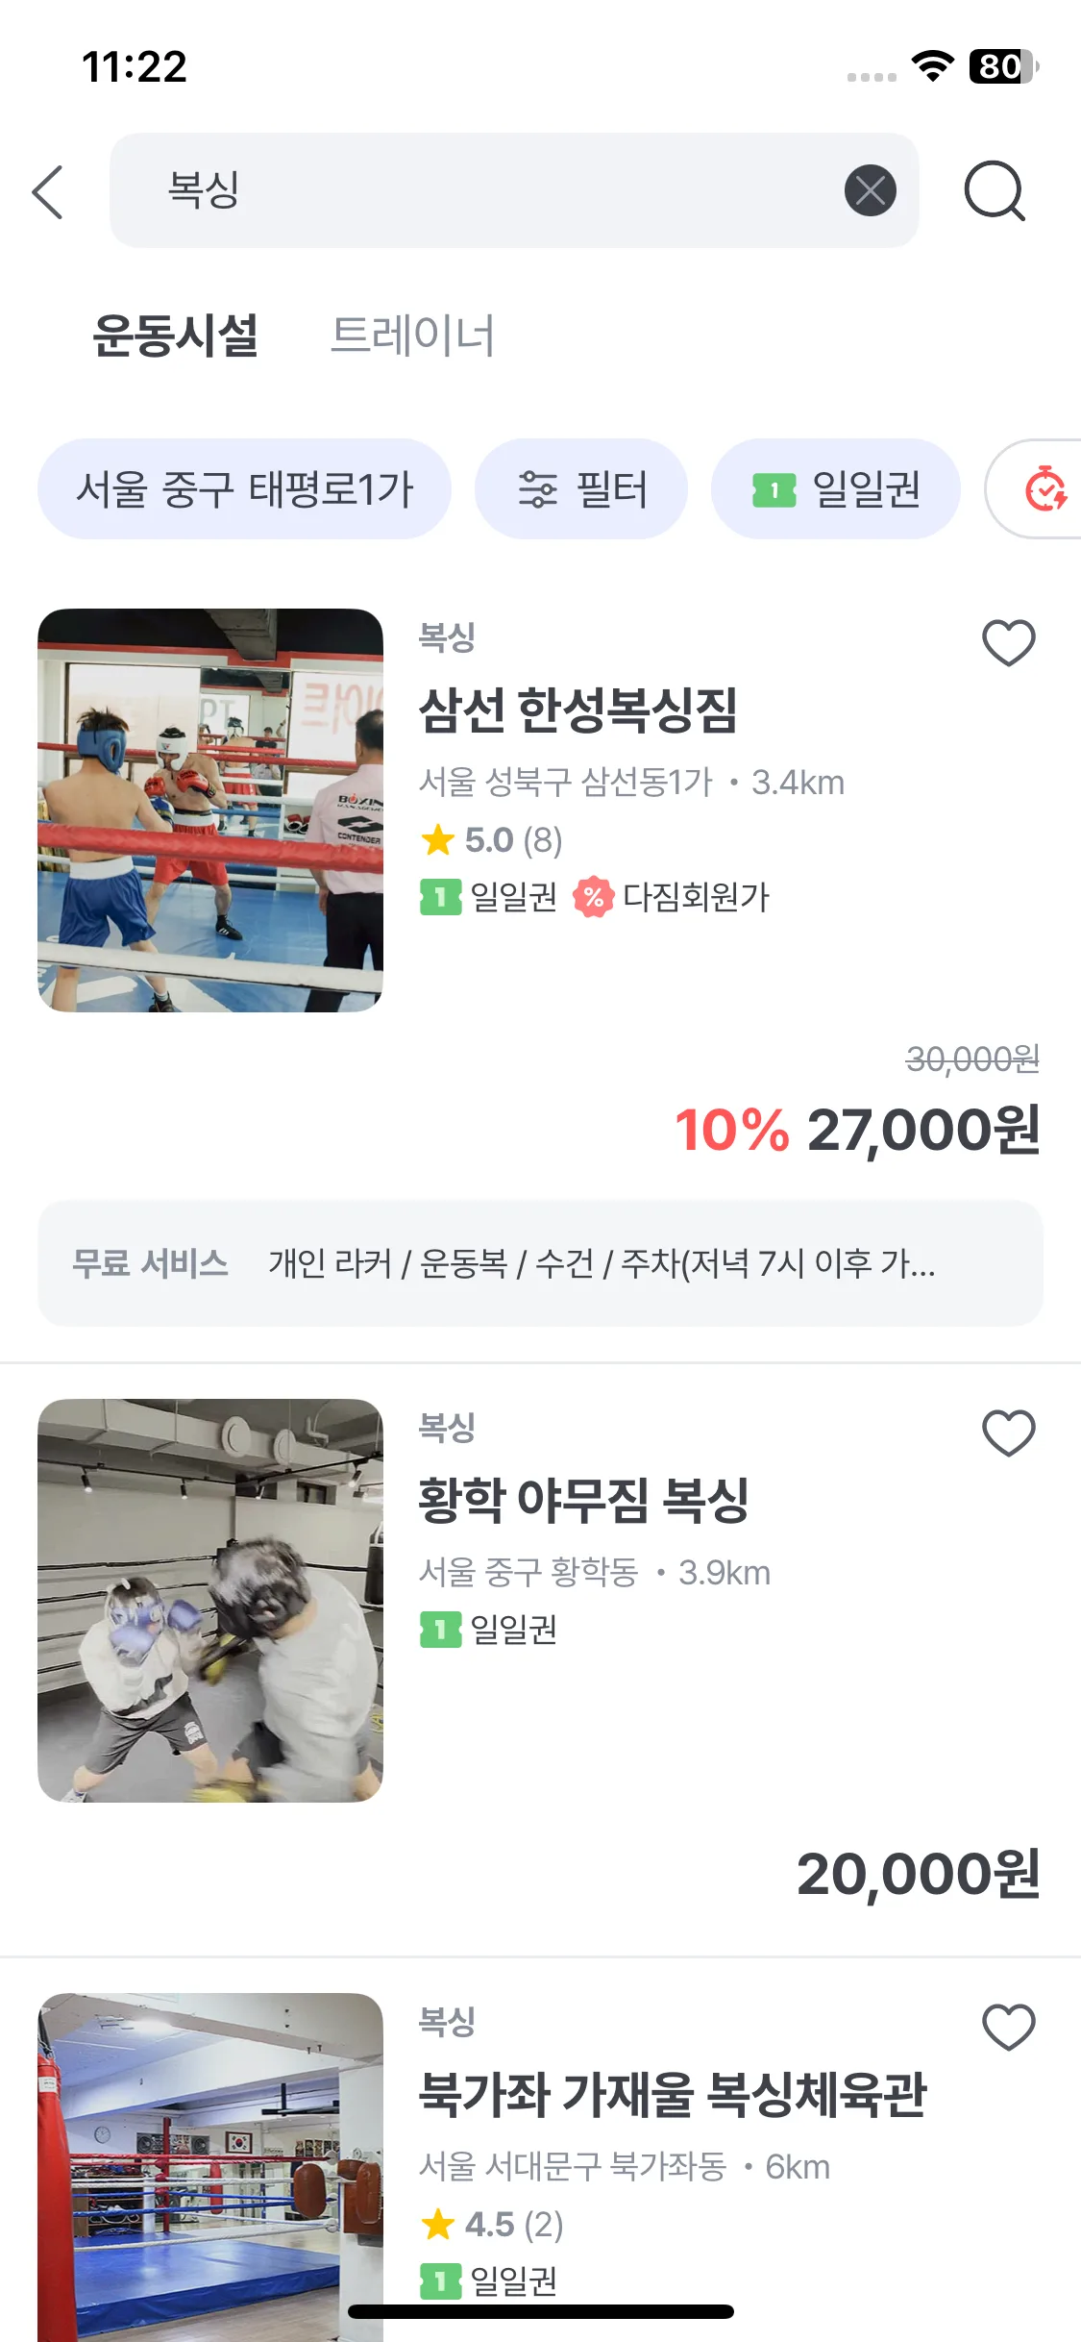Favorite 삼선 한성복싱짐 with heart icon
1081x2342 pixels.
(1008, 642)
